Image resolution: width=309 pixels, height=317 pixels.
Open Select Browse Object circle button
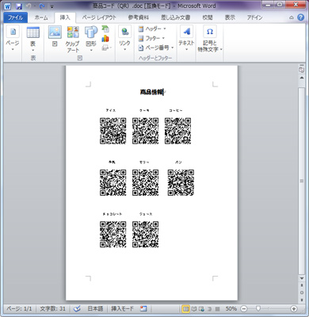tap(301, 292)
